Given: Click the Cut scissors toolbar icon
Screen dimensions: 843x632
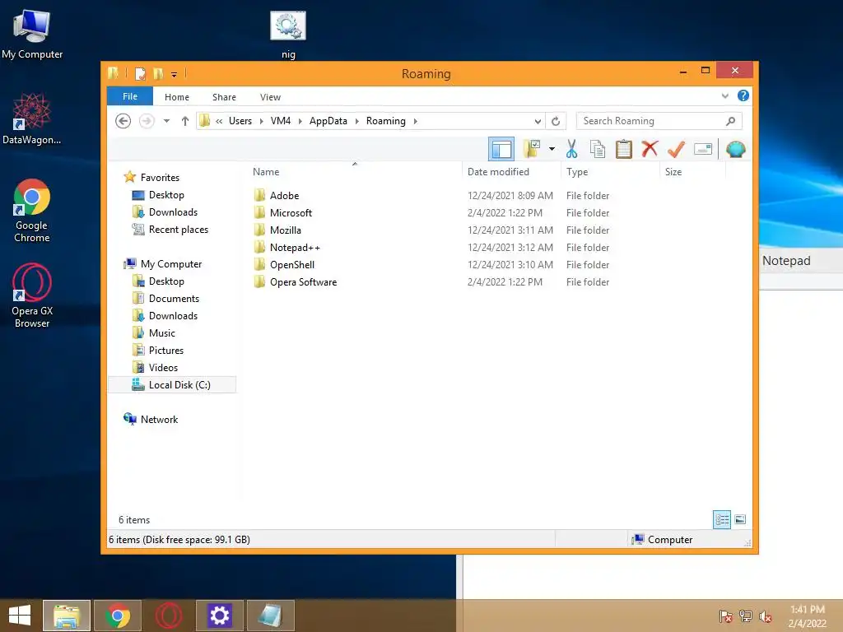Looking at the screenshot, I should click(571, 149).
